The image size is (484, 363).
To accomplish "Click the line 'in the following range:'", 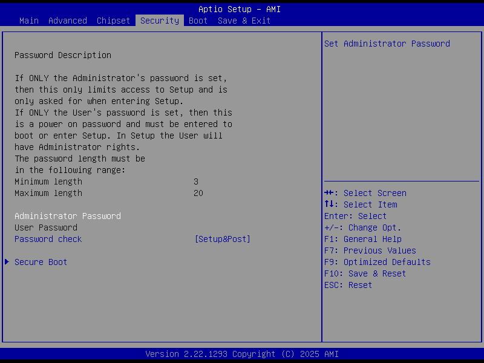I will coord(70,170).
